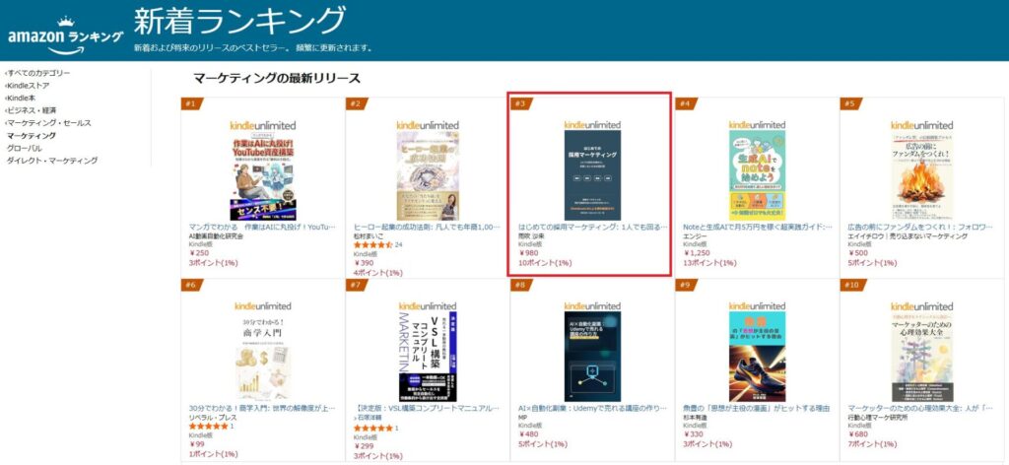Select Kindleストア in the category sidebar
This screenshot has width=1009, height=465.
27,86
